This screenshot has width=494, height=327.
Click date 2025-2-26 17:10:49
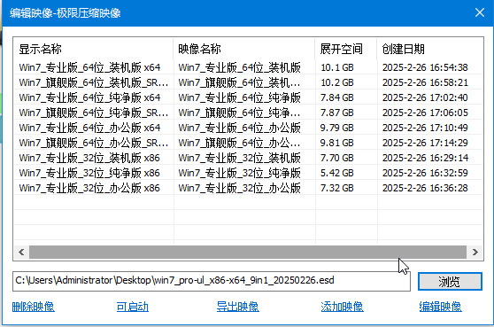point(425,128)
